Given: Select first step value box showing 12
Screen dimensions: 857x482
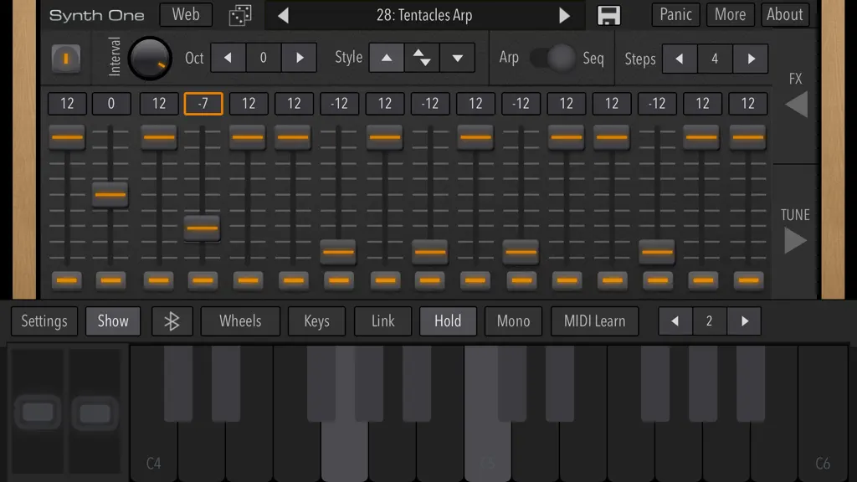Looking at the screenshot, I should pyautogui.click(x=67, y=104).
